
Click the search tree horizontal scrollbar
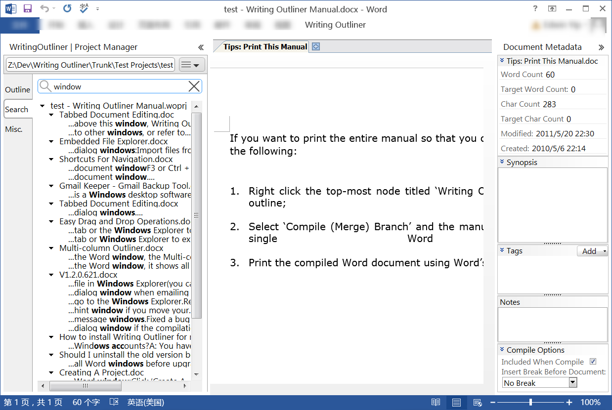click(x=85, y=386)
